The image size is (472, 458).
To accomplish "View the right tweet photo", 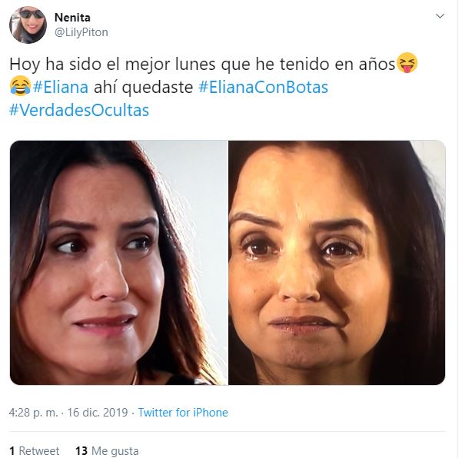I will click(x=337, y=263).
